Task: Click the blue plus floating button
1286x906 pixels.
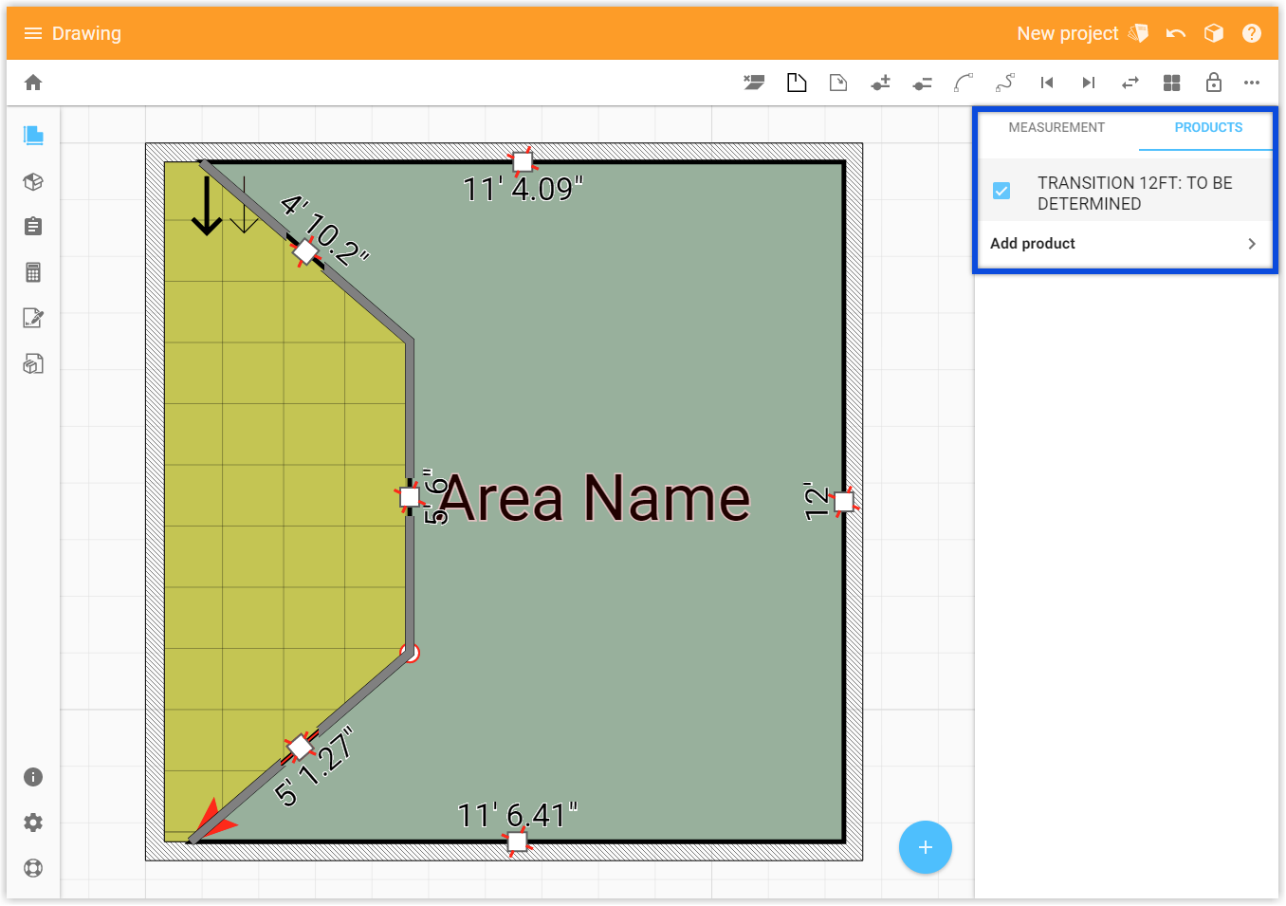Action: 926,847
